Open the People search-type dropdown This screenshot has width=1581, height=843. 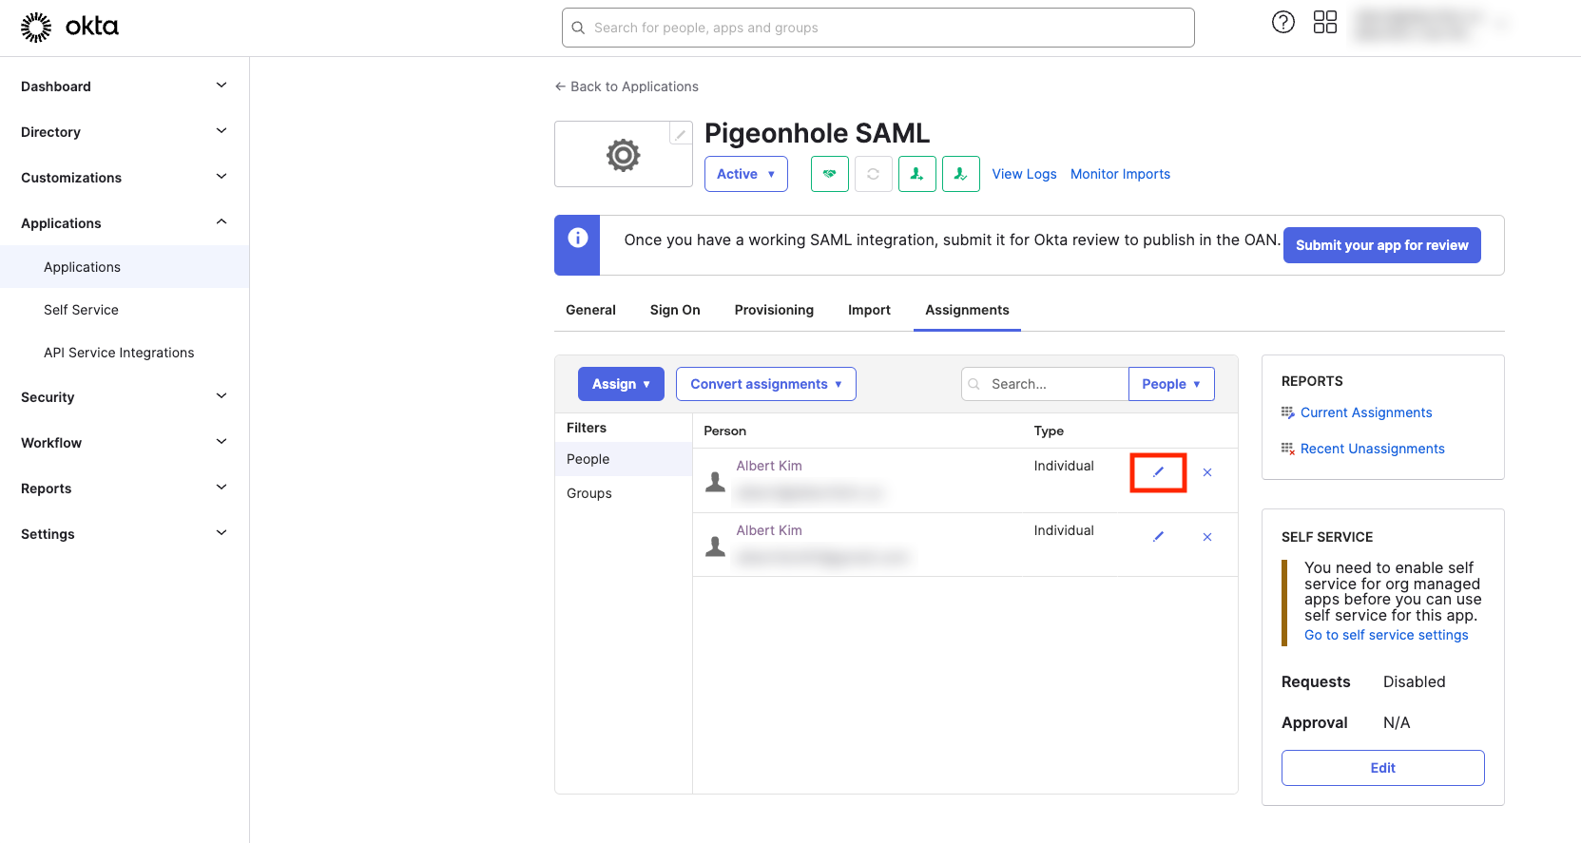click(1171, 384)
